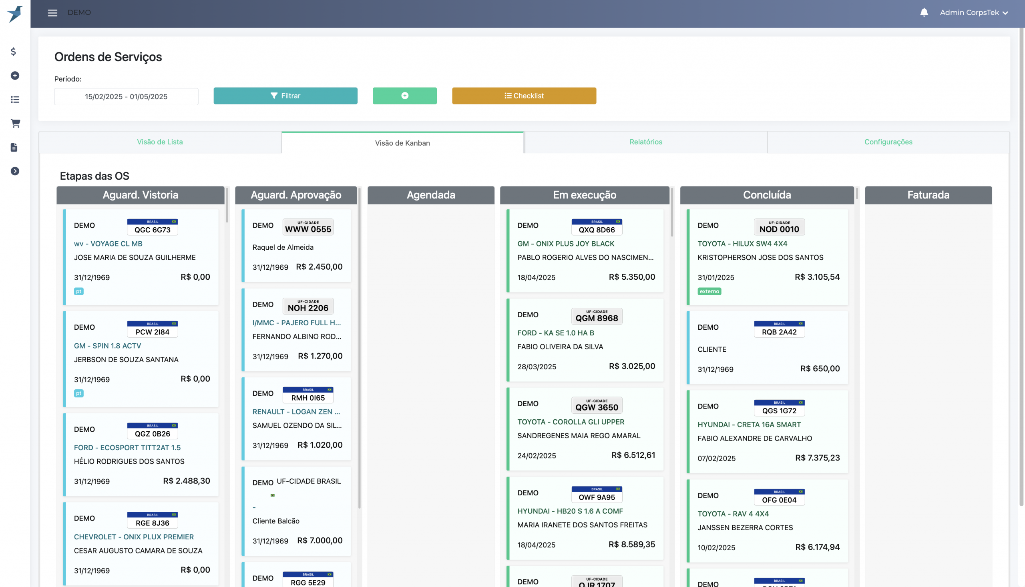
Task: Click the Filtrar button
Action: tap(285, 96)
